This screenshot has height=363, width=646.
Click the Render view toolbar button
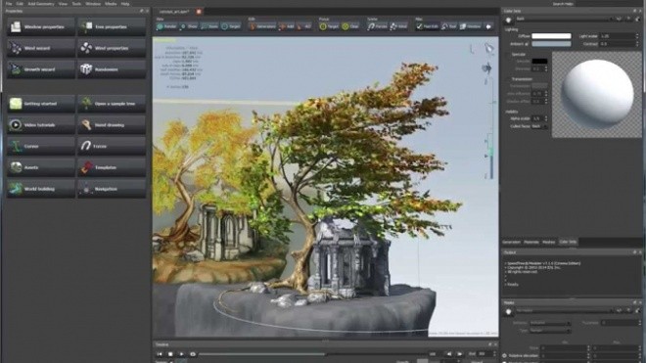[166, 26]
